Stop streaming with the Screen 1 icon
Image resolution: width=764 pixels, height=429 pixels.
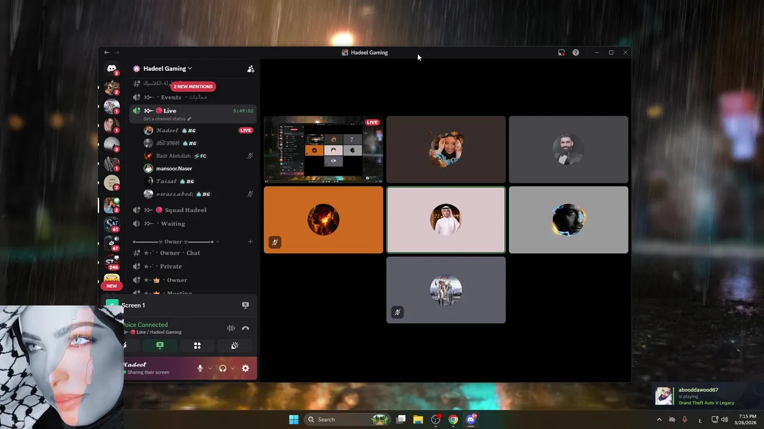point(245,305)
